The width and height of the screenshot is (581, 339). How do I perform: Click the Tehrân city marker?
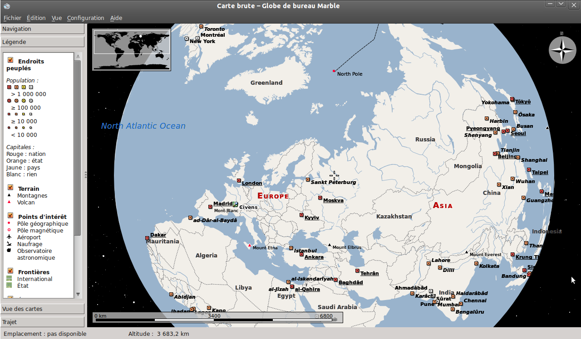357,271
